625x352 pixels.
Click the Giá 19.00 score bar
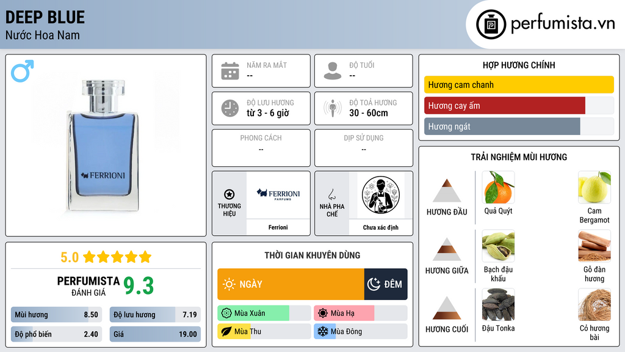point(155,334)
